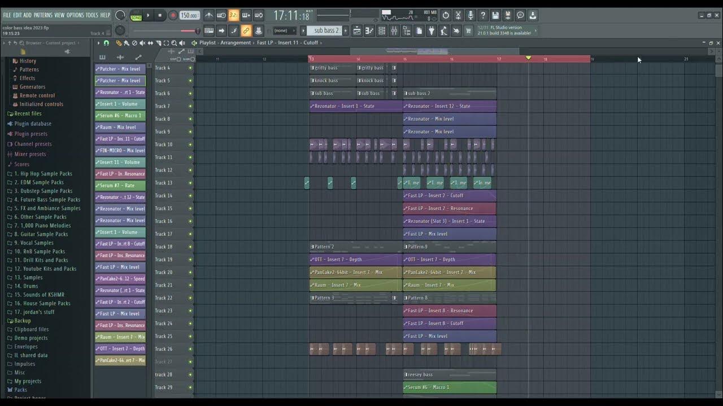This screenshot has width=723, height=406.
Task: Mute Track 4 via its green light
Action: click(x=190, y=68)
